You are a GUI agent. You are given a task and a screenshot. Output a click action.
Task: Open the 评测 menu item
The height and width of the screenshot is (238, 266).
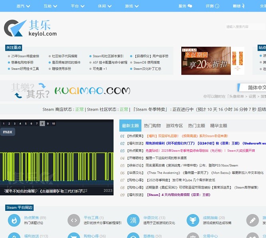(x=212, y=6)
